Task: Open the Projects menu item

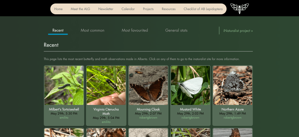Action: click(148, 9)
